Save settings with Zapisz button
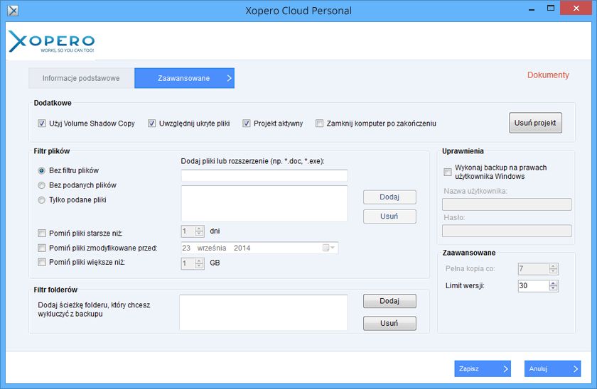Viewport: 597px width, 389px height. pyautogui.click(x=483, y=369)
